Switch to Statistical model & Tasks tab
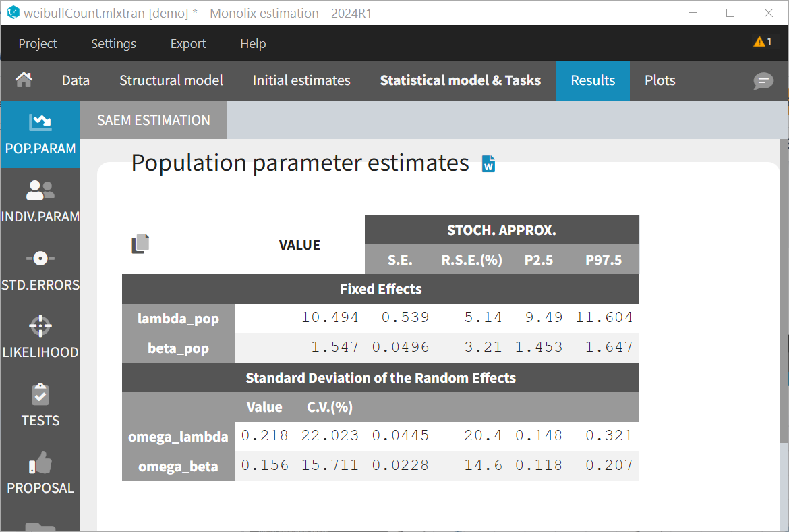Screen dimensions: 789x532 tap(460, 80)
